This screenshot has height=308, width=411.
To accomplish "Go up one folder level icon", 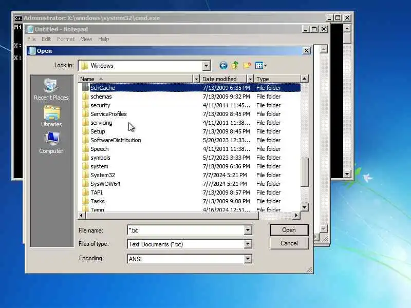I will (235, 66).
